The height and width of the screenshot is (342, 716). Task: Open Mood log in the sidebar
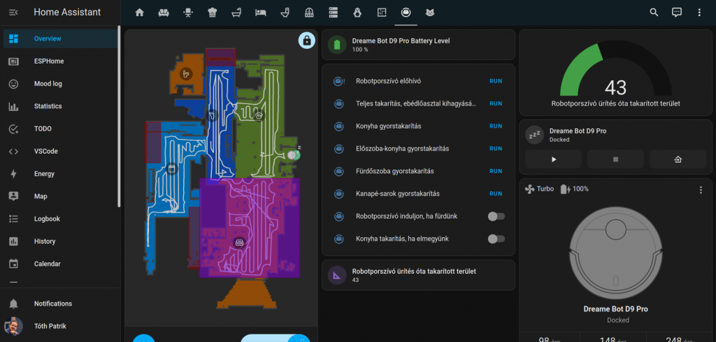[x=60, y=84]
